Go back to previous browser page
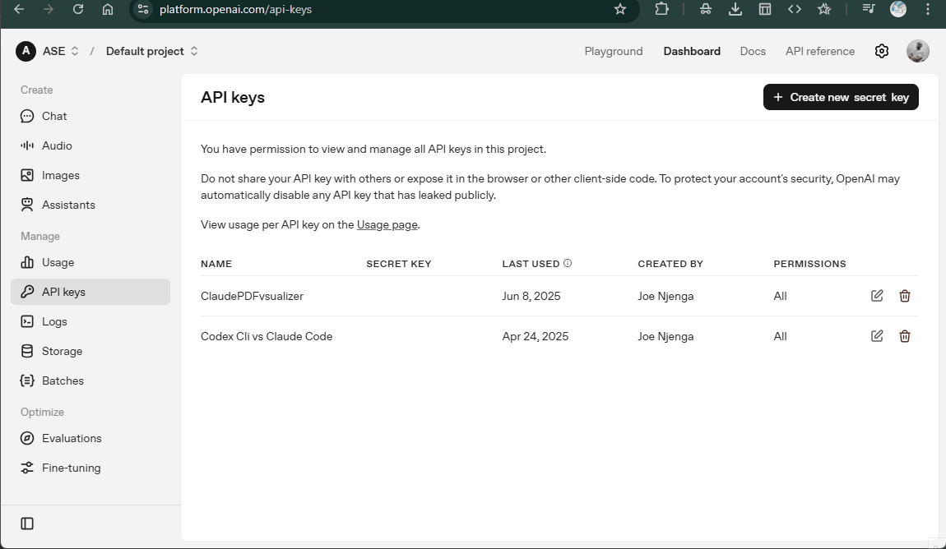 [x=19, y=9]
